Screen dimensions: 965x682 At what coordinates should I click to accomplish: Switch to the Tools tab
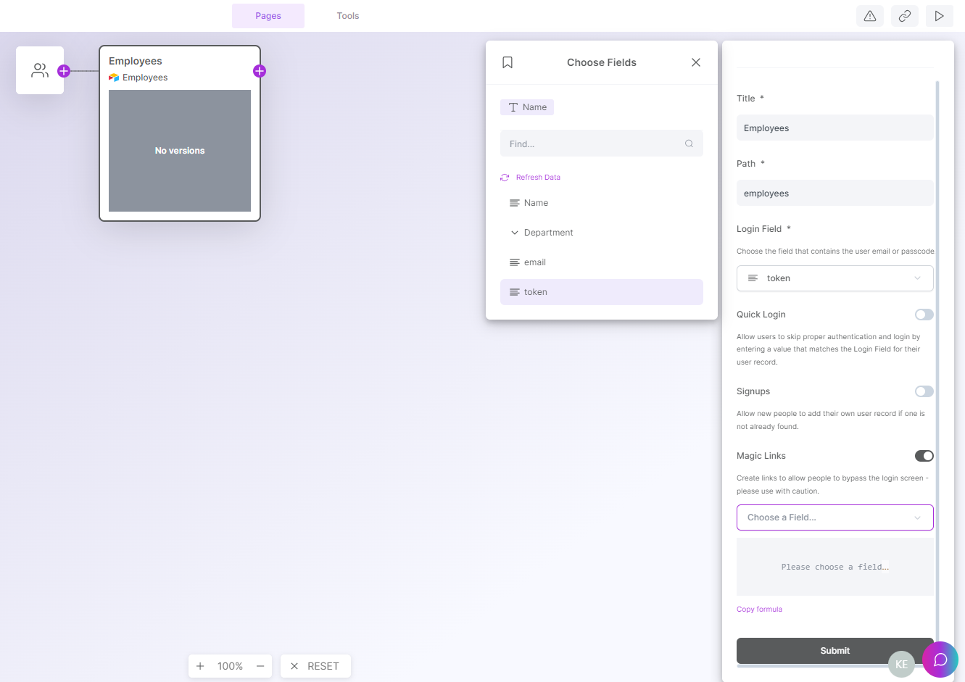click(x=348, y=16)
